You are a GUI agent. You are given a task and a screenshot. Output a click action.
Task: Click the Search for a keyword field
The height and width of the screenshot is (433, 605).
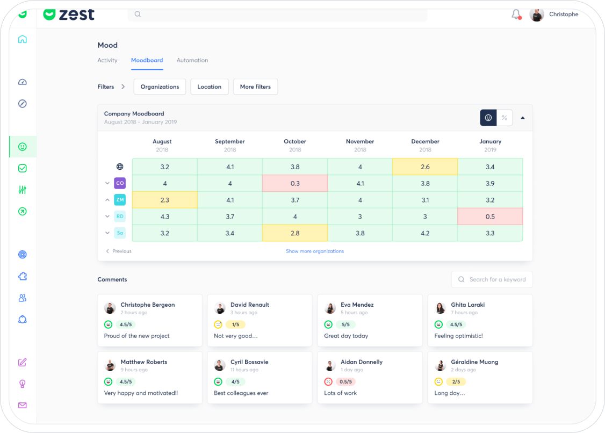click(x=497, y=279)
